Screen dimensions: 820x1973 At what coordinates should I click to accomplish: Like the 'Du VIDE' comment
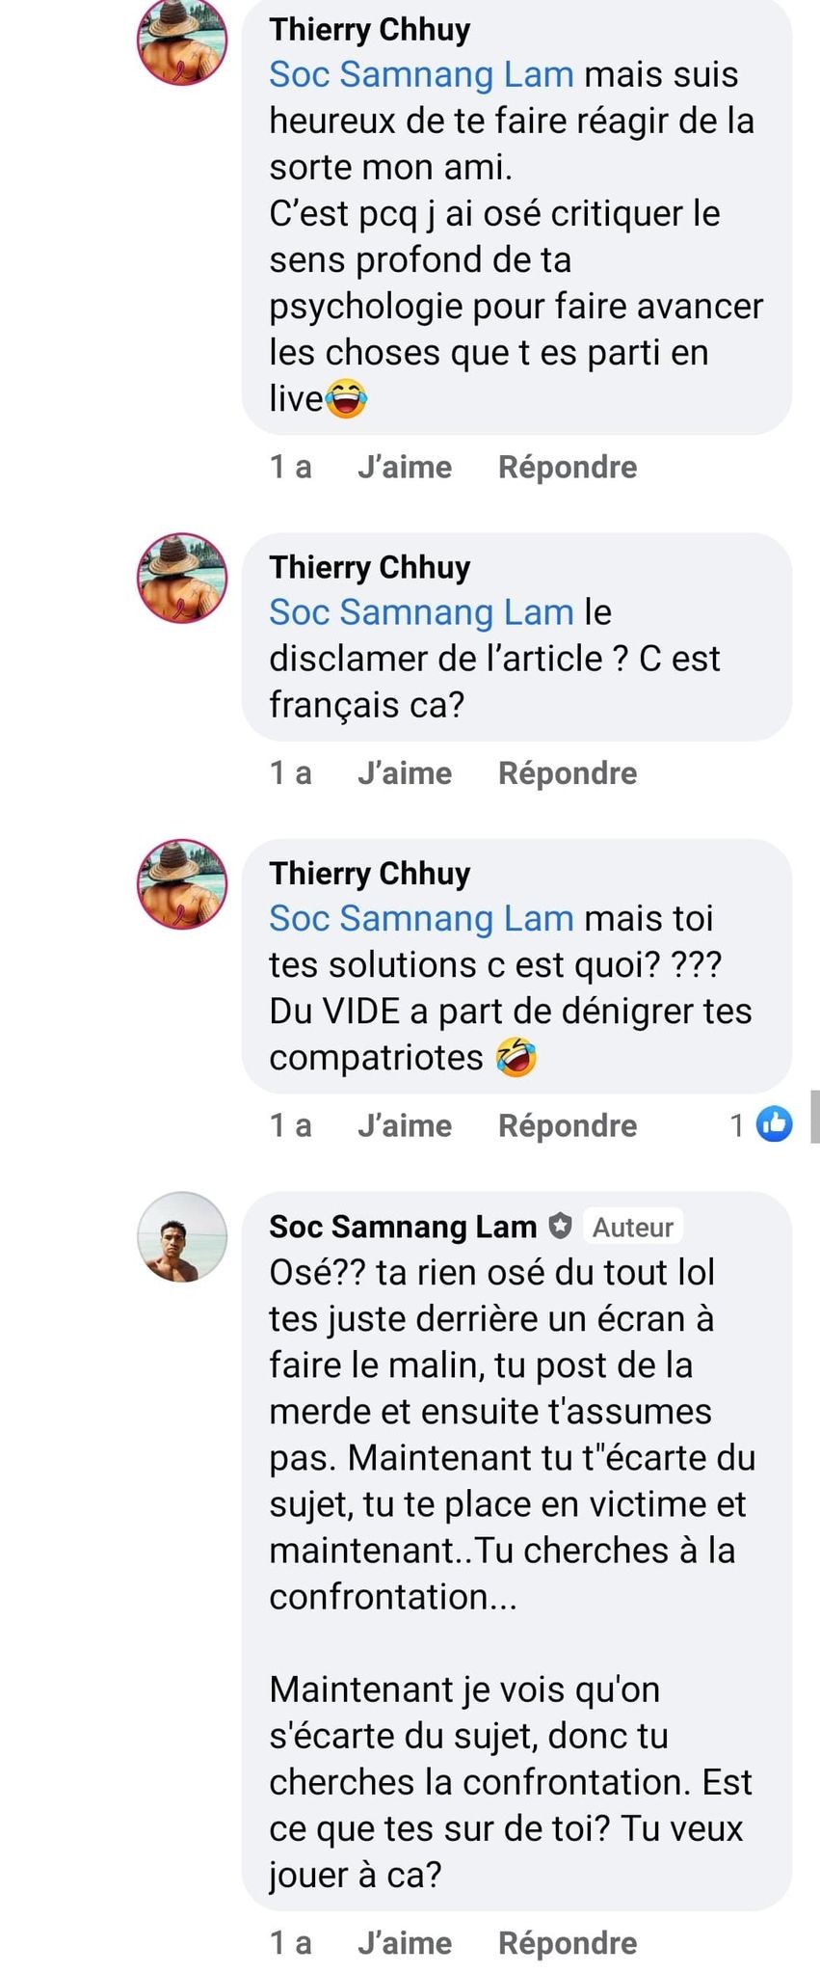405,1125
